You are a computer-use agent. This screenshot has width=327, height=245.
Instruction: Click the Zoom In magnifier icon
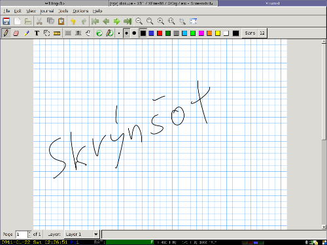[161, 21]
